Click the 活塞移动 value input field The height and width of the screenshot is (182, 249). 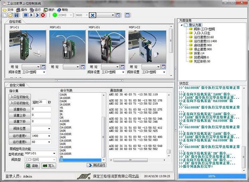pyautogui.click(x=41, y=109)
